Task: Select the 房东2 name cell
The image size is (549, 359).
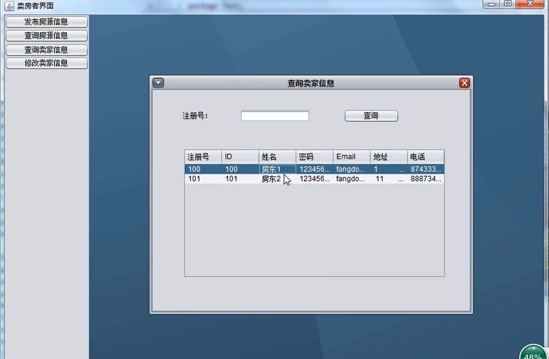Action: (277, 179)
